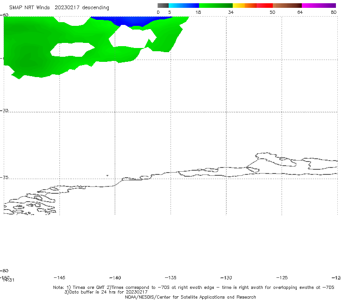Click the longitude label "-125"
This screenshot has height=300, width=341.
tap(282, 277)
